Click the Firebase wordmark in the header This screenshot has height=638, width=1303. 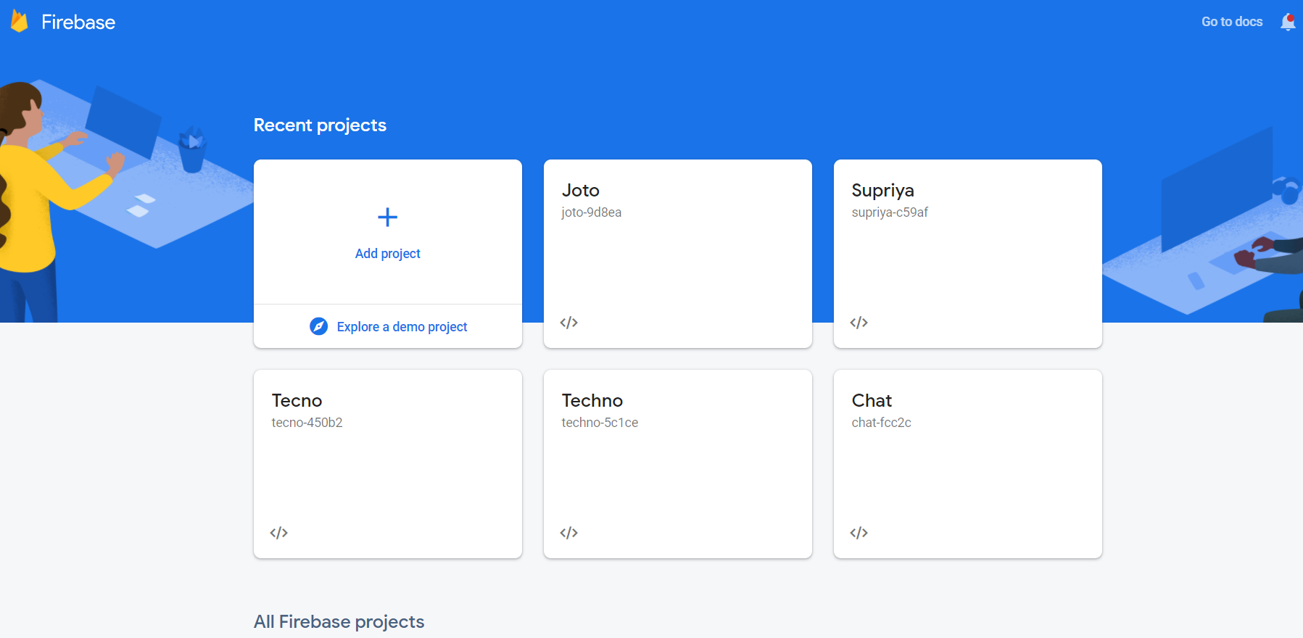point(78,22)
